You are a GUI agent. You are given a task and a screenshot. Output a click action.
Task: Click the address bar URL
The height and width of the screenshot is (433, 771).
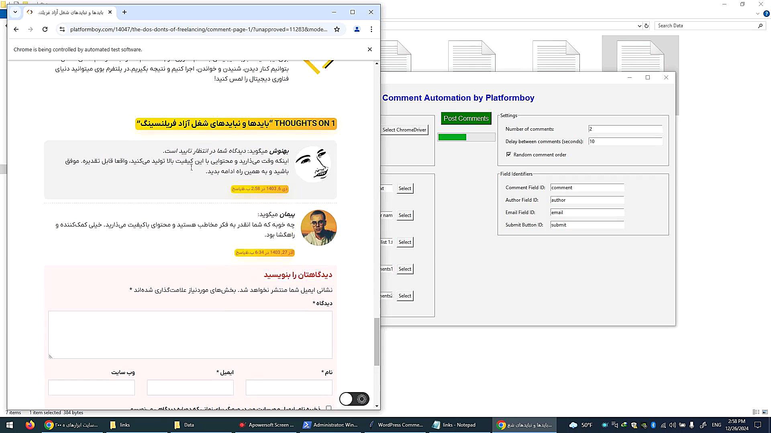199,29
